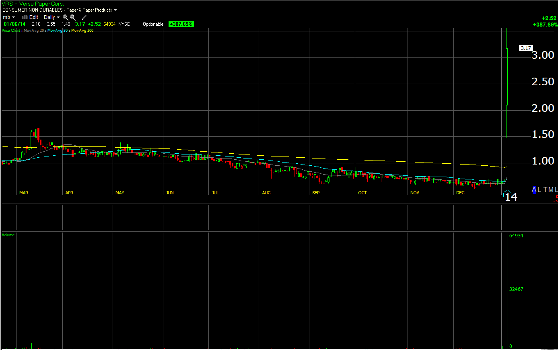Select the T time span letter
The width and height of the screenshot is (558, 350).
coord(546,189)
